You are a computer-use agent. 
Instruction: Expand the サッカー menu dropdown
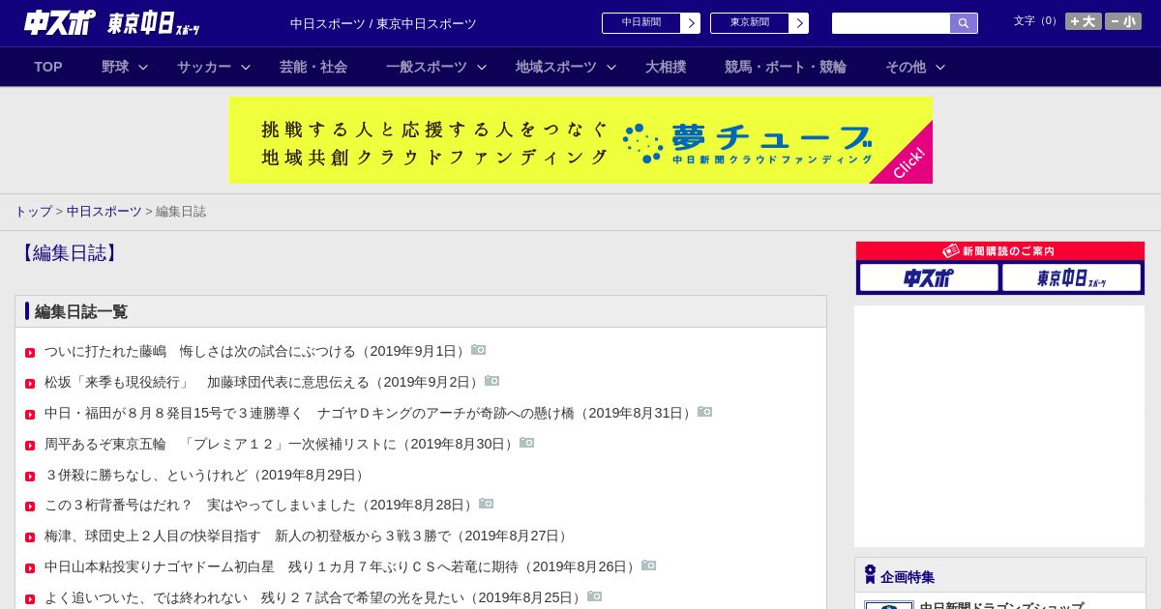click(214, 67)
